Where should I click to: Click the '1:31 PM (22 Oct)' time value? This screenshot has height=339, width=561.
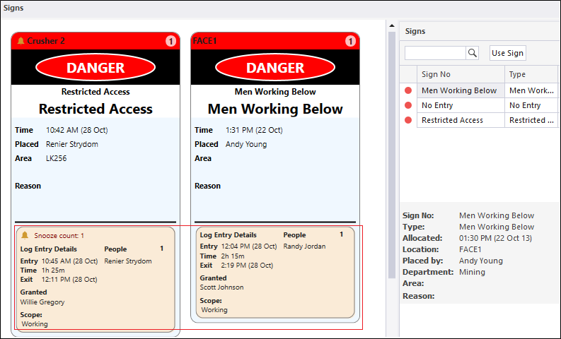254,130
